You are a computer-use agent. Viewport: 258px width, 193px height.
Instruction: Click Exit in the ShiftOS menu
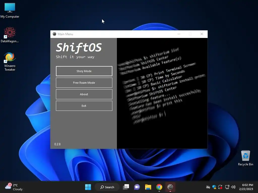[84, 106]
